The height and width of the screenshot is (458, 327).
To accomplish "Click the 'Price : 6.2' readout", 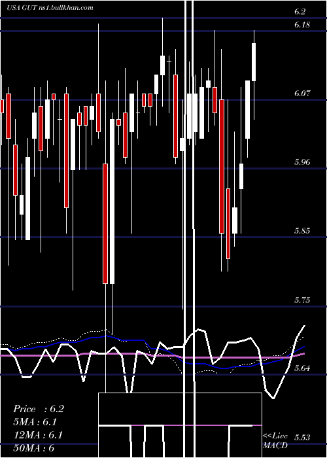I will [x=39, y=409].
